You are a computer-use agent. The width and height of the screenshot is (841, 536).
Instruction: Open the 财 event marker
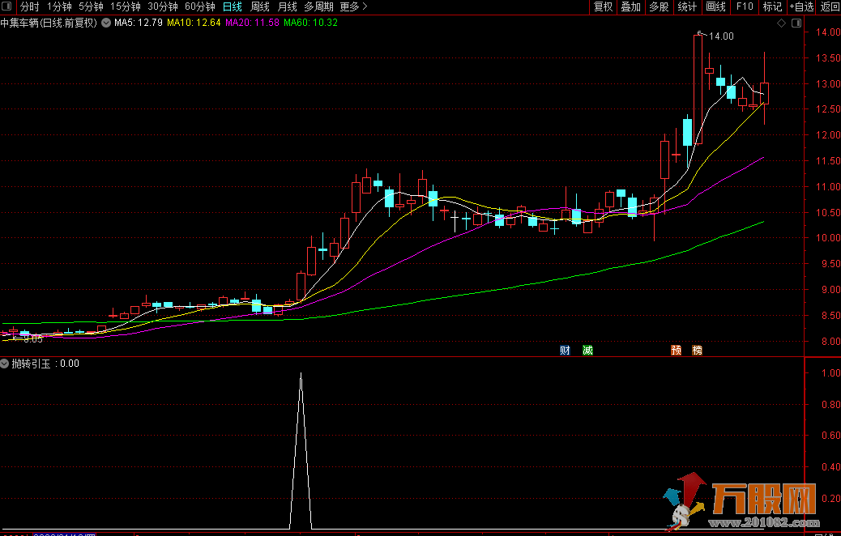565,350
